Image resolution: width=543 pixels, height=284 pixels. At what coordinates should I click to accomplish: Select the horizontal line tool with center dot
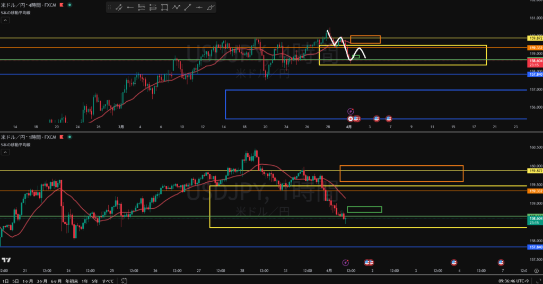pyautogui.click(x=199, y=7)
